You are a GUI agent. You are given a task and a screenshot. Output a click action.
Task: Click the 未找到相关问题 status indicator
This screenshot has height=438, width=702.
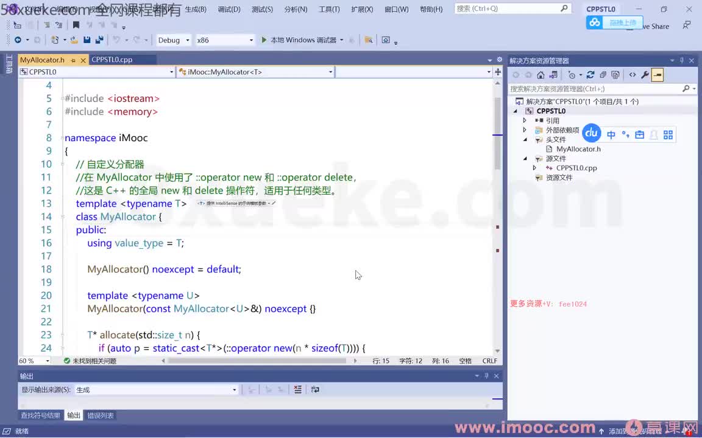(90, 361)
